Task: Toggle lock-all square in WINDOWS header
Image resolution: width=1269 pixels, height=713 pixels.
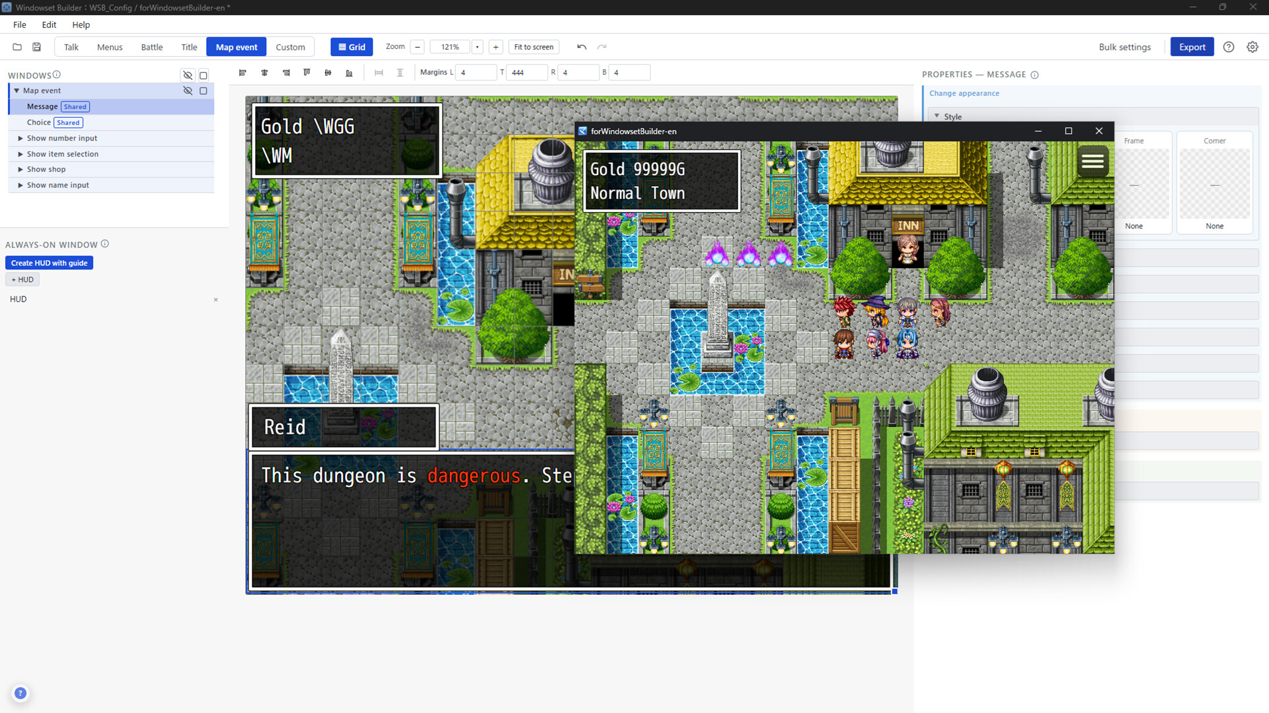Action: 204,75
